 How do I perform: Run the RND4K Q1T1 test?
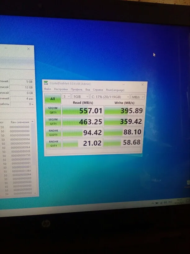pos(54,143)
